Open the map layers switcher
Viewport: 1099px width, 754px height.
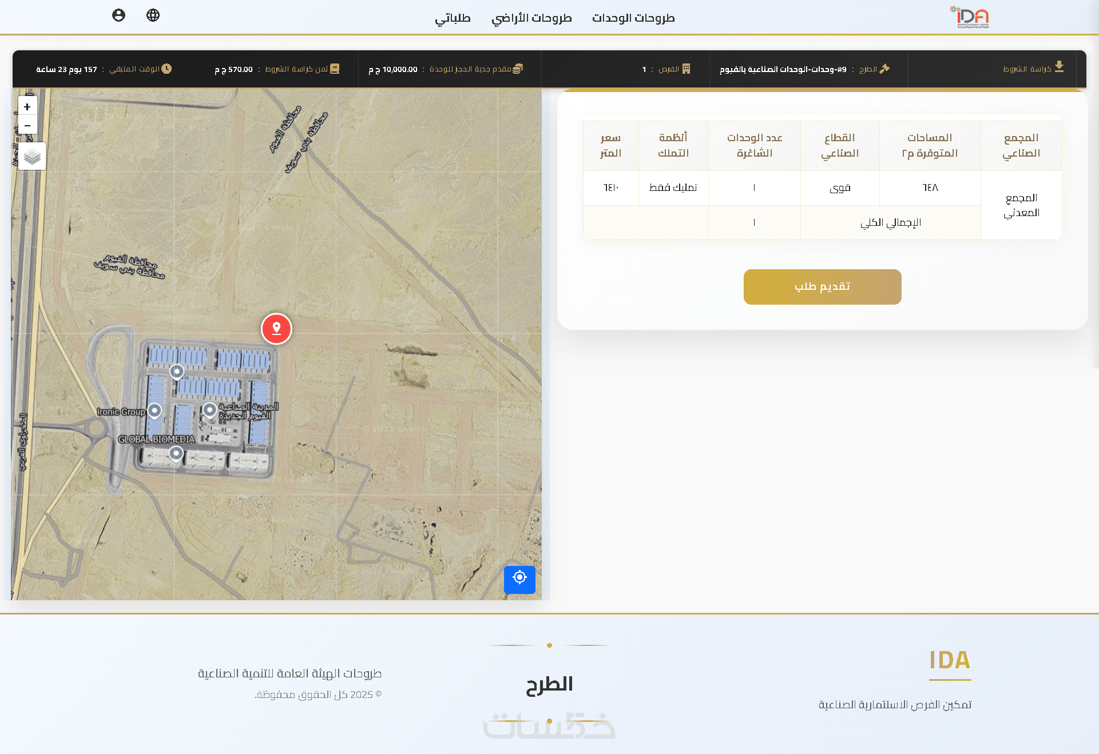point(32,156)
